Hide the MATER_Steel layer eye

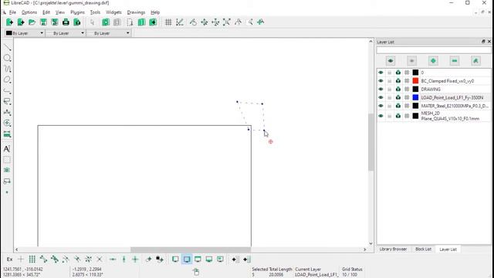pyautogui.click(x=381, y=106)
